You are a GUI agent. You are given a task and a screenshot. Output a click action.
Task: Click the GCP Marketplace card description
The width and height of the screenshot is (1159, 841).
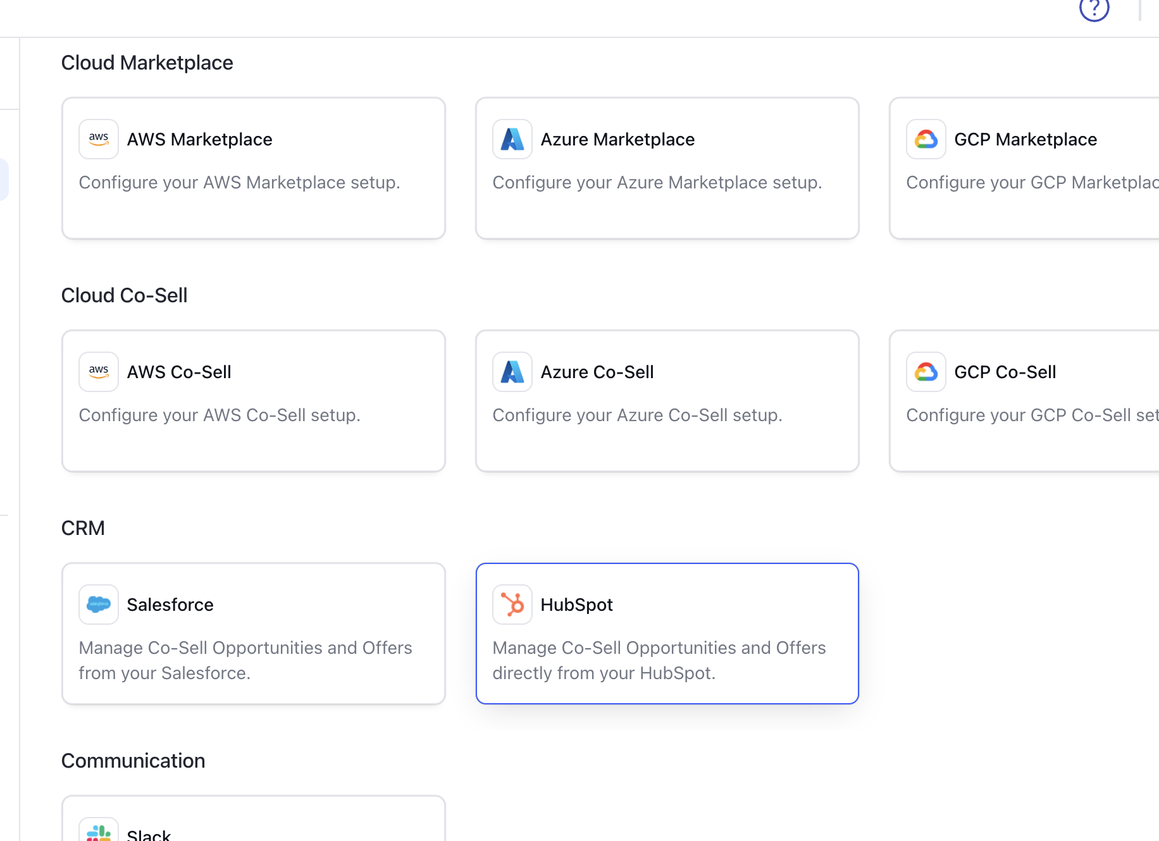[1032, 182]
